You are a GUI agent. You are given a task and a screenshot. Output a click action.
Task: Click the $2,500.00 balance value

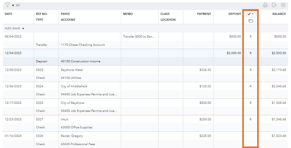279,53
